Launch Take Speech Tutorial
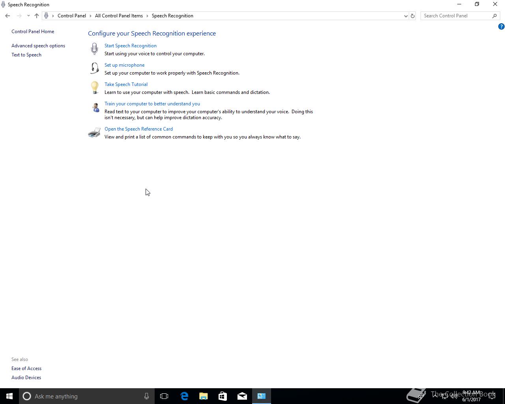Viewport: 505px width, 404px height. (x=126, y=84)
